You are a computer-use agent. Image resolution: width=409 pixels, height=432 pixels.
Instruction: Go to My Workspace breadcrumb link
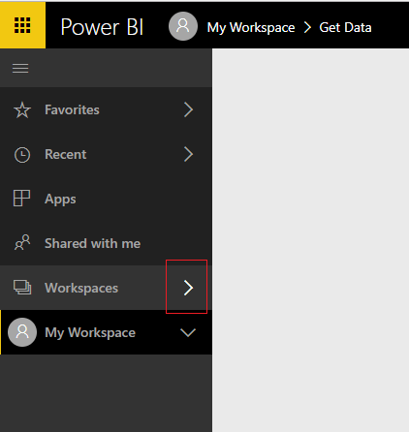tap(251, 28)
